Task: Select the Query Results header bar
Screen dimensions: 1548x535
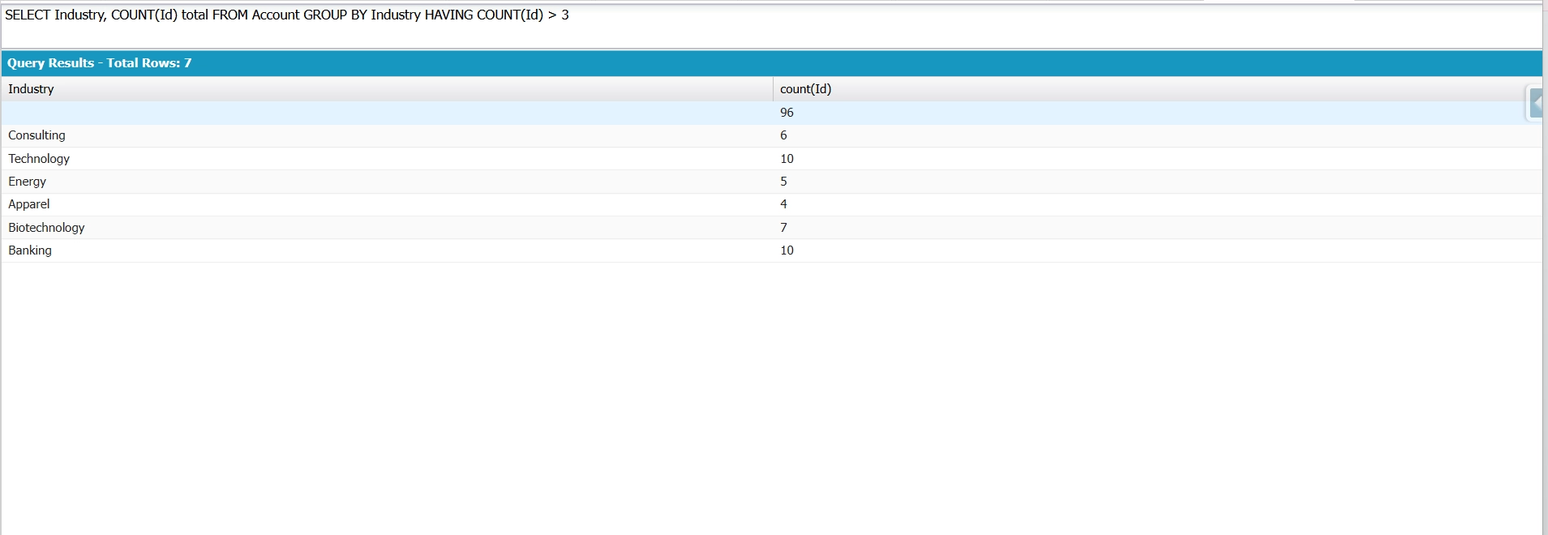Action: [771, 63]
